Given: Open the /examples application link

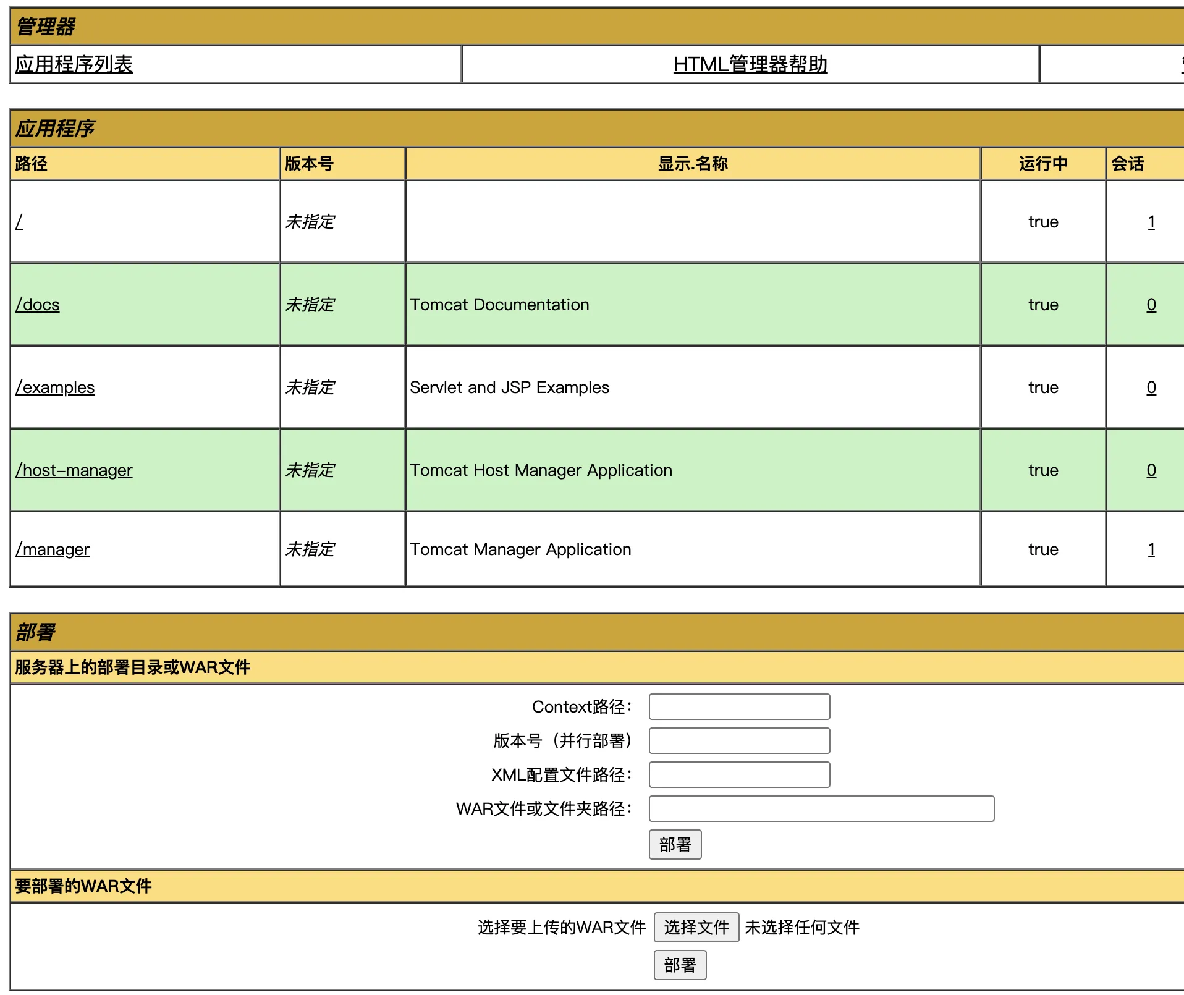Looking at the screenshot, I should [x=55, y=387].
